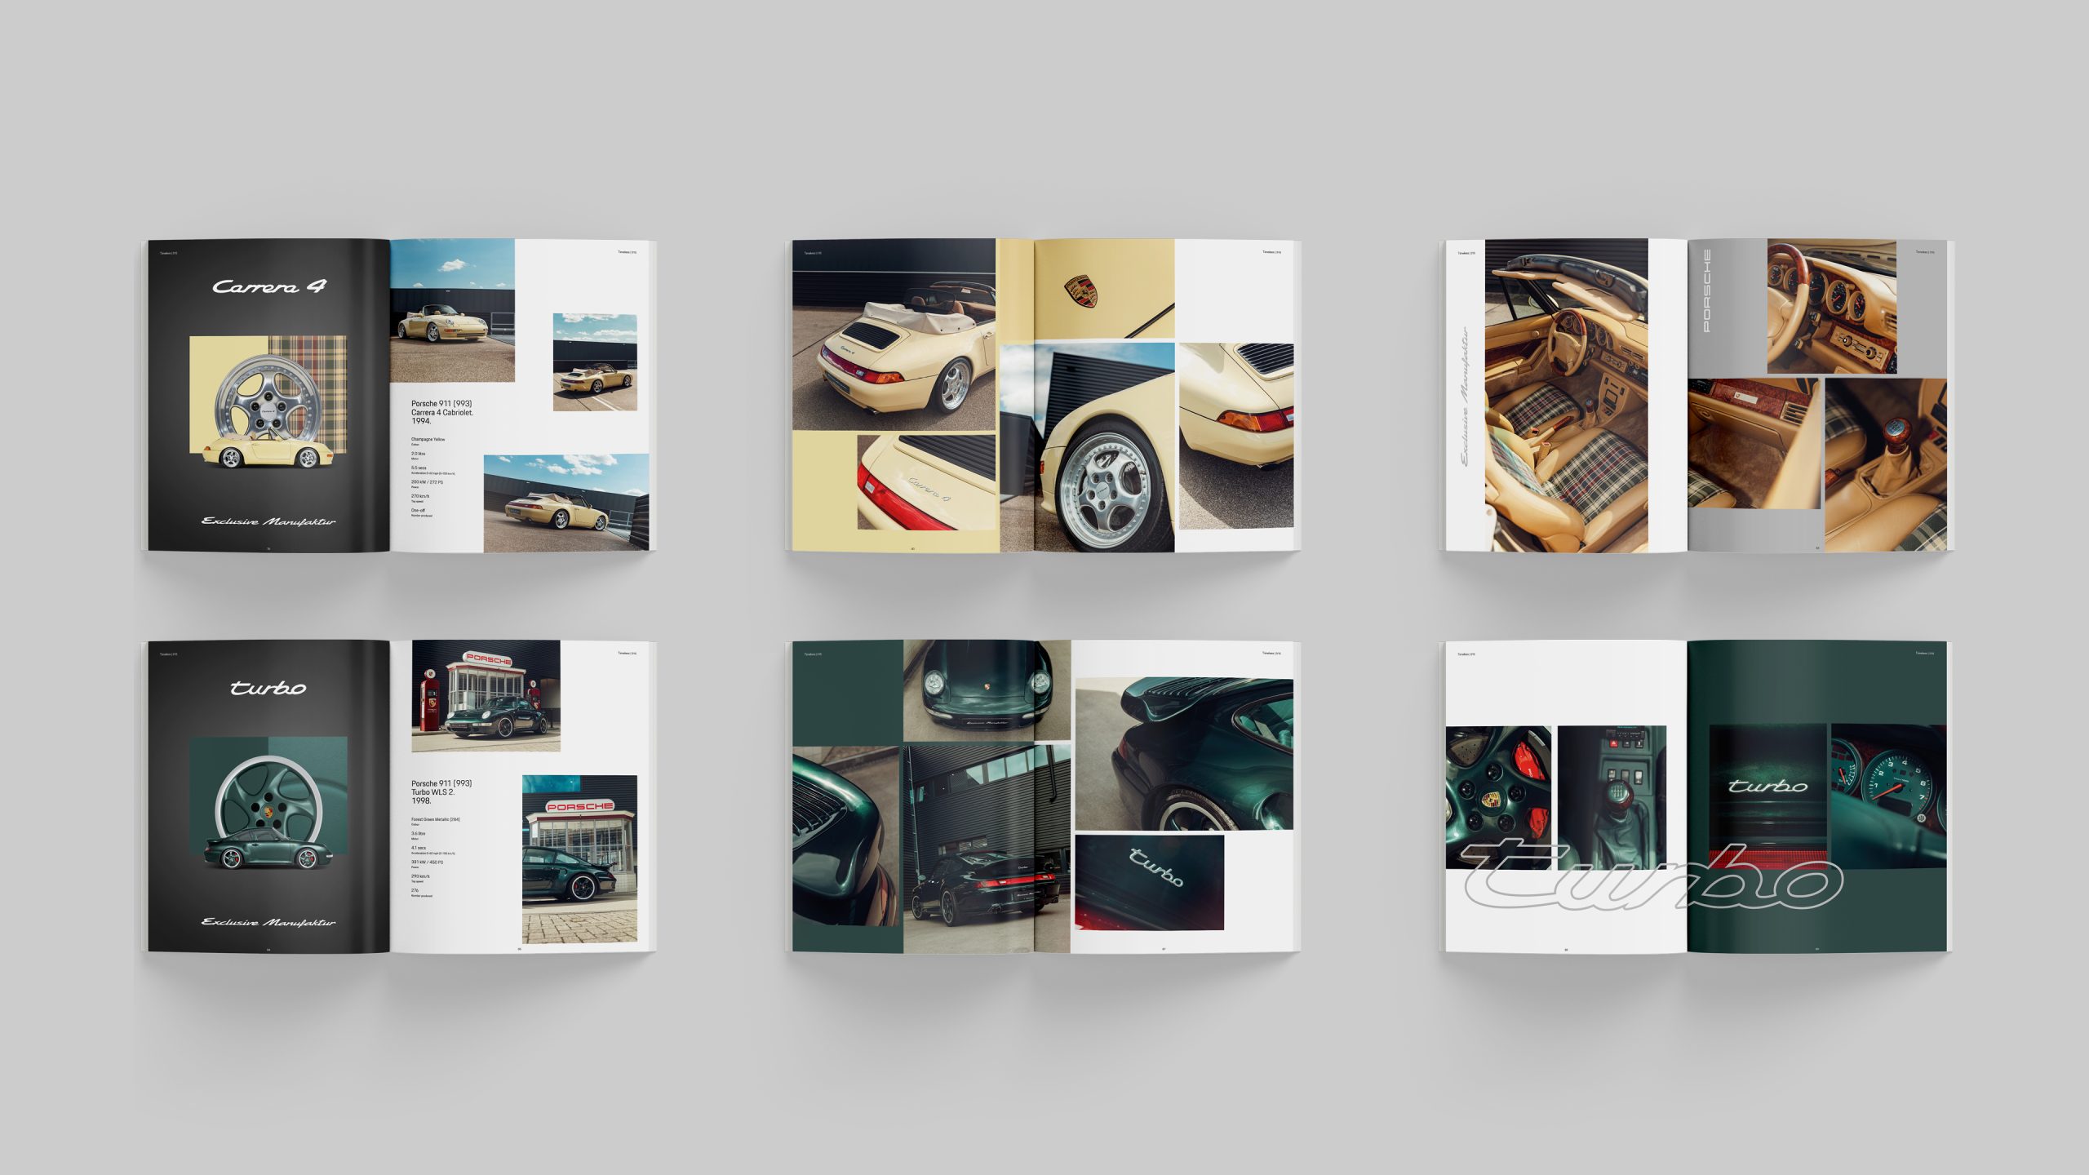Open the turbo badge close-up photo

tap(1149, 881)
